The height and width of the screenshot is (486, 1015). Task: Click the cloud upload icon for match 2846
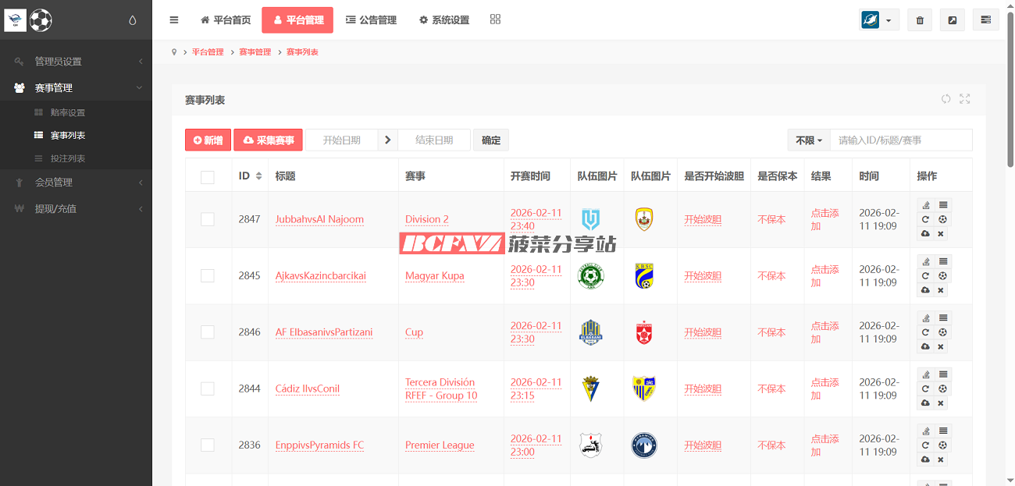tap(925, 346)
